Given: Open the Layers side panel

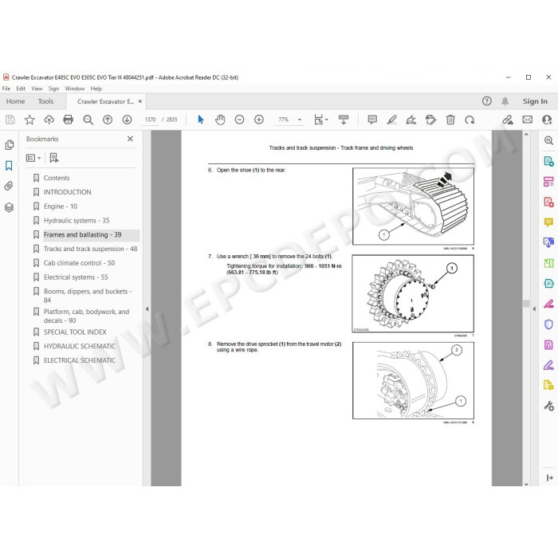Looking at the screenshot, I should tap(9, 207).
